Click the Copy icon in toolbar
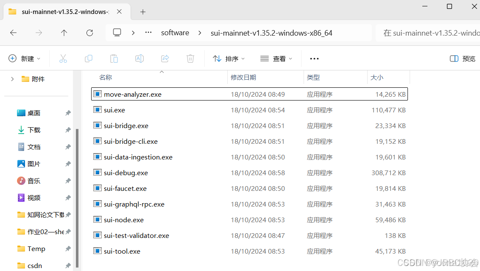The width and height of the screenshot is (480, 271). pos(89,59)
